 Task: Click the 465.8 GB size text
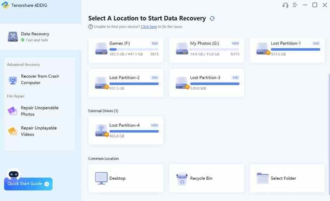point(117,136)
